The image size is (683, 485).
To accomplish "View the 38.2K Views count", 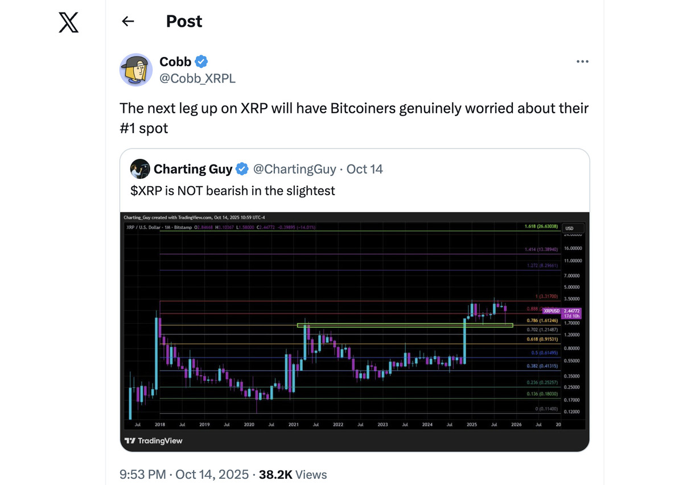I will pos(293,474).
